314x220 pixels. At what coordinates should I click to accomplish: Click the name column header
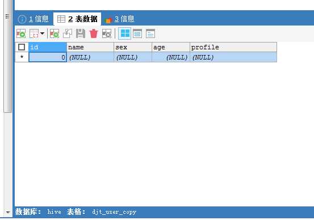pyautogui.click(x=90, y=47)
